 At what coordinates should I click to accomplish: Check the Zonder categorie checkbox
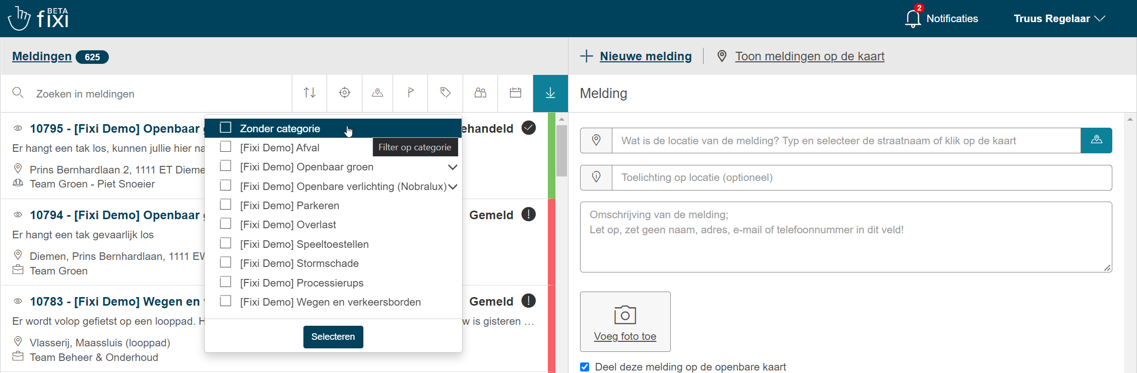click(226, 128)
